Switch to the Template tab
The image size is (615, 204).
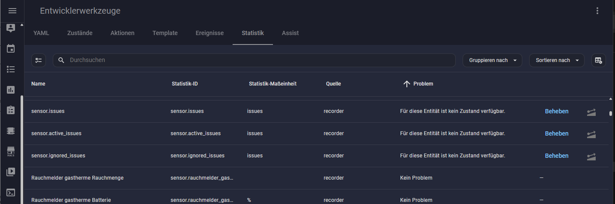pos(165,33)
